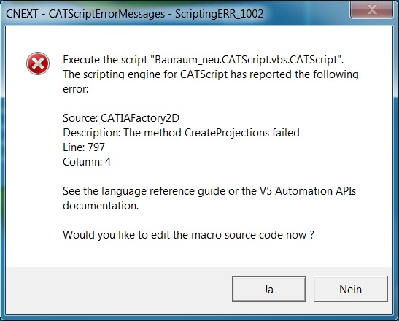Click the word 'Description:' label

pyautogui.click(x=92, y=133)
